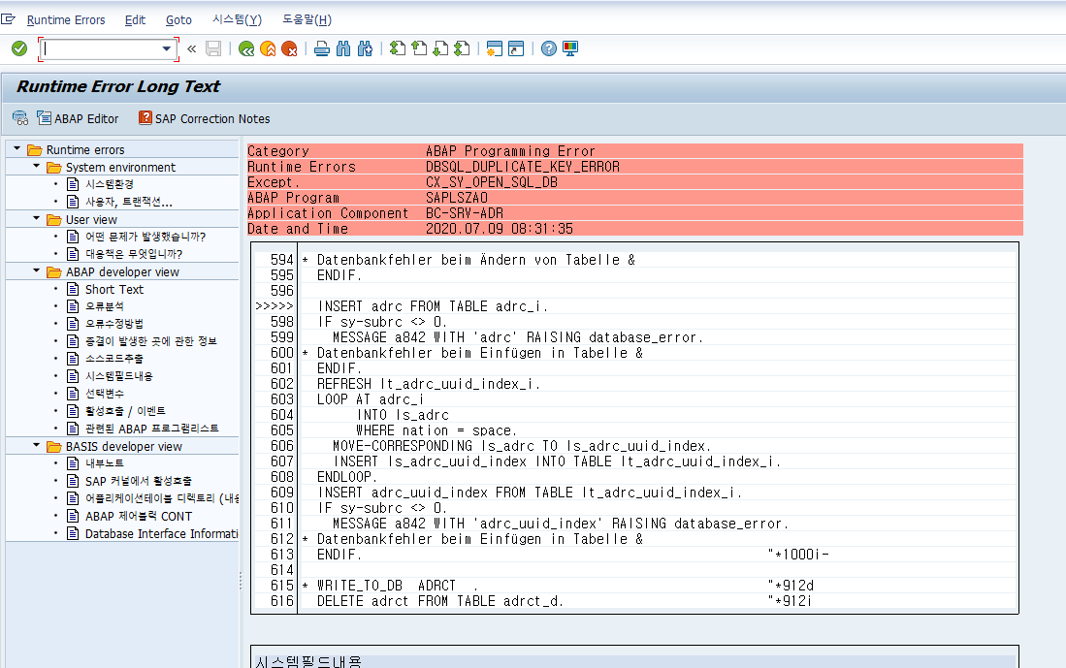Click the green Back arrow icon

point(246,48)
